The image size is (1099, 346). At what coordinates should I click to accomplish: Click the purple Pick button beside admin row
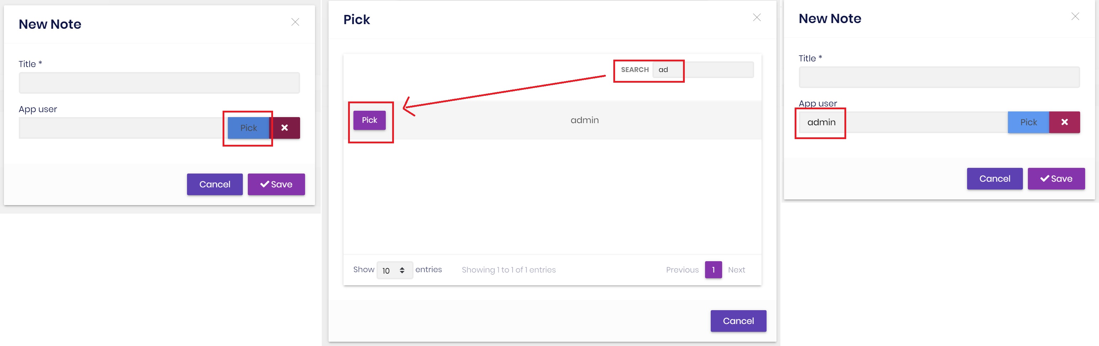click(369, 120)
